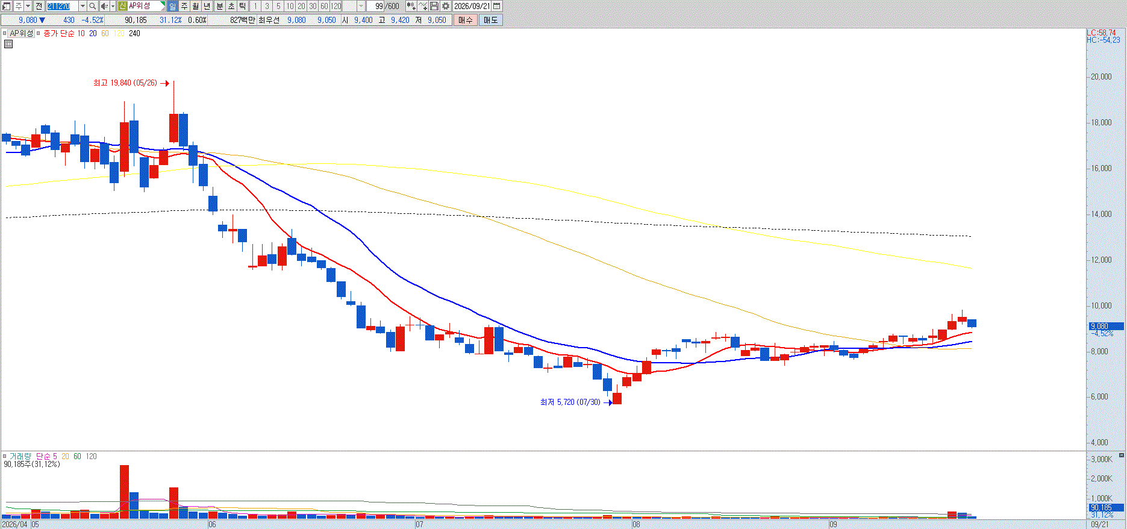
Task: Select the weekly (주) chart period
Action: coord(184,6)
